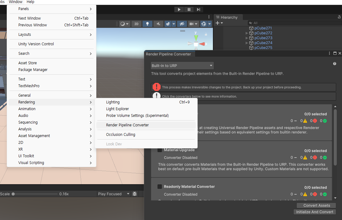The width and height of the screenshot is (342, 220).
Task: Expand the UI Toolkit submenu
Action: click(51, 156)
